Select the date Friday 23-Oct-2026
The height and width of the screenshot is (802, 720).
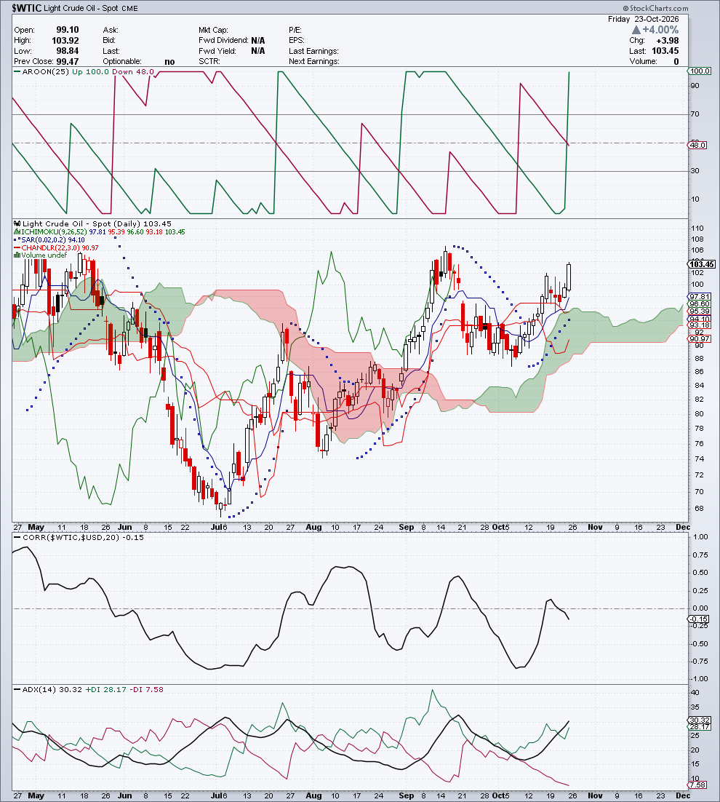point(644,19)
